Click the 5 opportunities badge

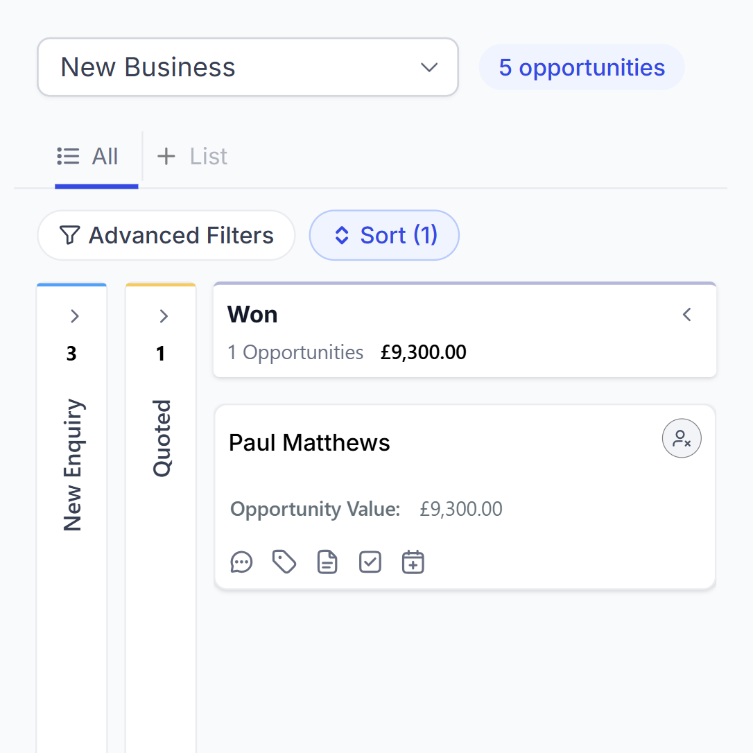point(581,67)
